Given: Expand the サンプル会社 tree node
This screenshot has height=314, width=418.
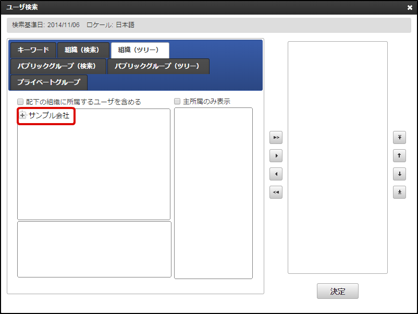Looking at the screenshot, I should pos(22,115).
